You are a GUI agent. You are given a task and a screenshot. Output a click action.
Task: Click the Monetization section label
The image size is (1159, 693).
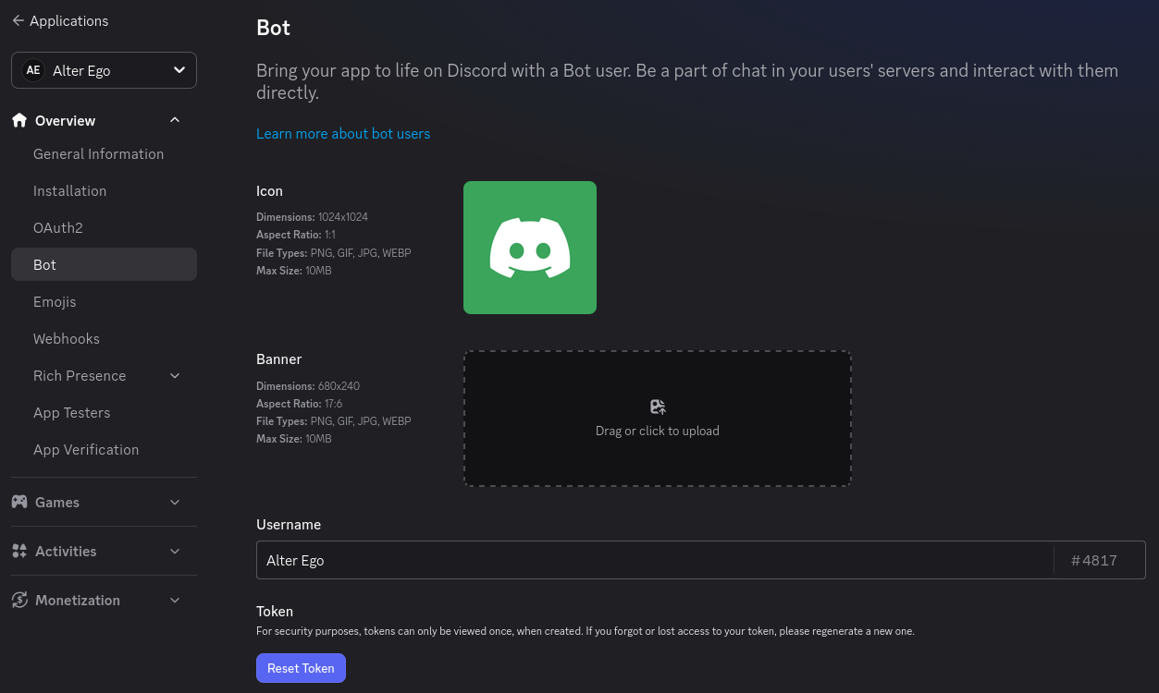[x=78, y=600]
